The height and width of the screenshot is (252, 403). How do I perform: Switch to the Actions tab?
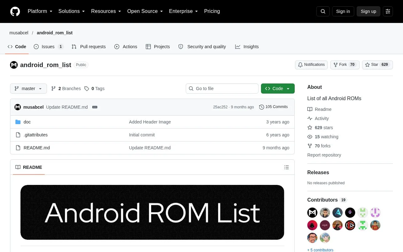pos(126,47)
